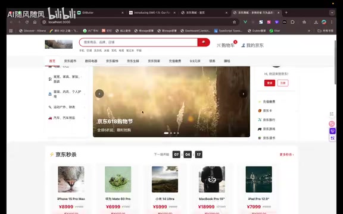Expand the 运动户外、钟表 category
The image size is (343, 214).
67,107
